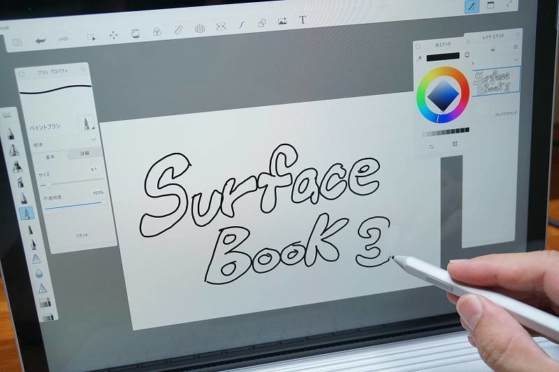
Task: Click the brush stroke preview curve
Action: tap(56, 89)
